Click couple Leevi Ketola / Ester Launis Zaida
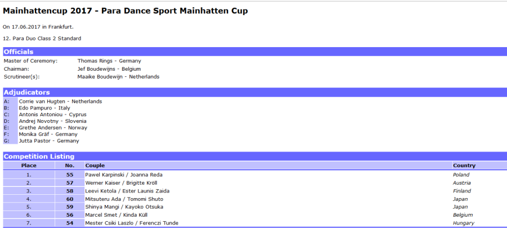The height and width of the screenshot is (229, 507). click(127, 191)
